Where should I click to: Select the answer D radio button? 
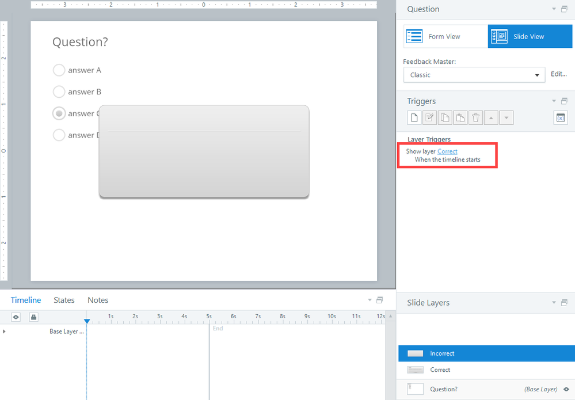click(59, 135)
